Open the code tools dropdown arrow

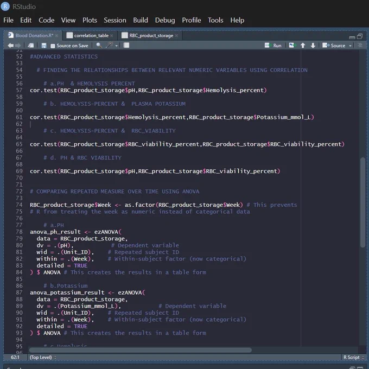click(117, 46)
